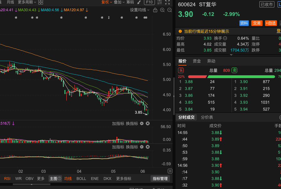
Task: Open 更多指标 list
Action: (x=124, y=179)
